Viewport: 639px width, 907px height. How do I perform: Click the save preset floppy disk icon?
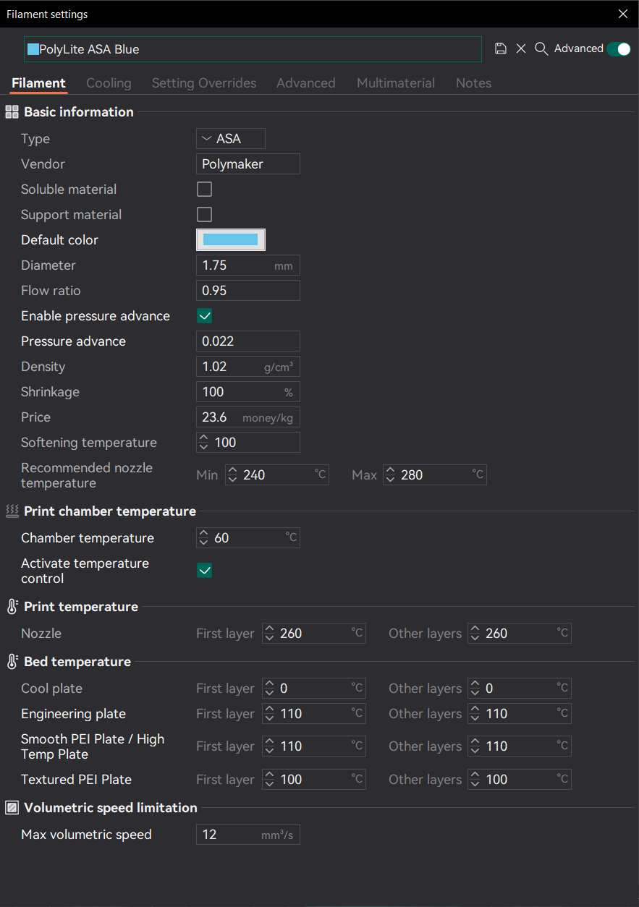501,48
